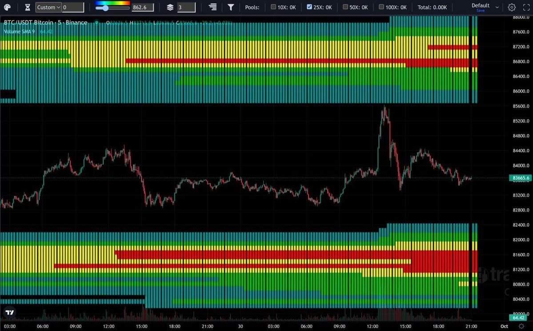The height and width of the screenshot is (331, 533).
Task: Click the chart time-axis settings gear icon
Action: tap(521, 326)
